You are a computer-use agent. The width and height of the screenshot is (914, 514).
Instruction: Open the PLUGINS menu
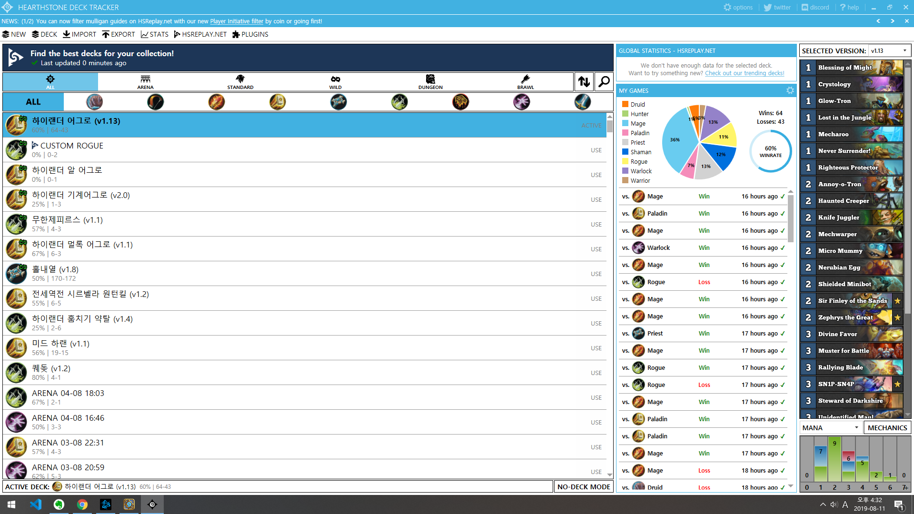(x=250, y=34)
